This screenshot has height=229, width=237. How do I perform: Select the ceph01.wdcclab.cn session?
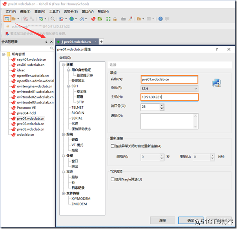point(31,60)
